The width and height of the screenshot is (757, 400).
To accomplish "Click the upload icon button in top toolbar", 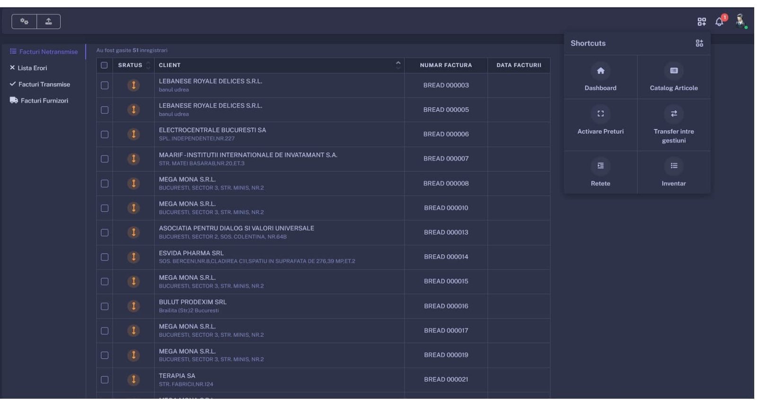I will pos(48,21).
